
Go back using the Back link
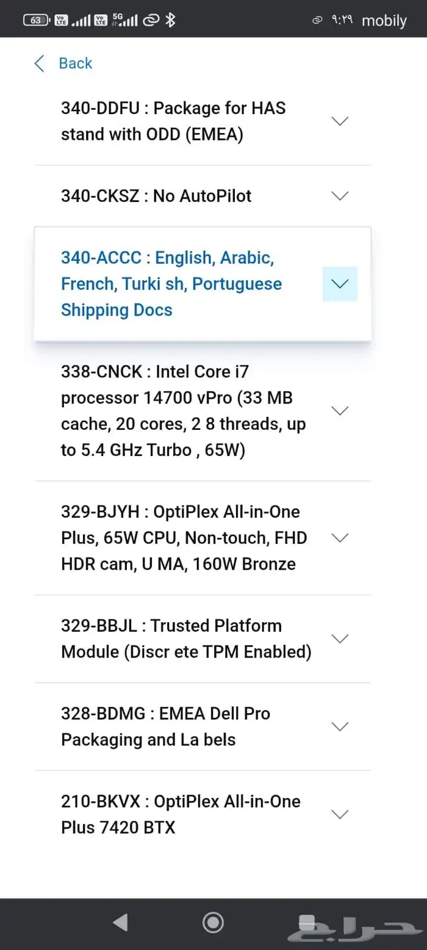click(75, 63)
